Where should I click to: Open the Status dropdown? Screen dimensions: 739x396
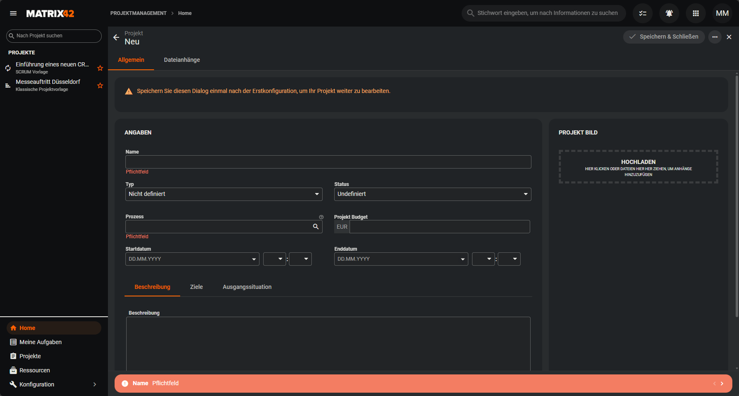tap(432, 194)
